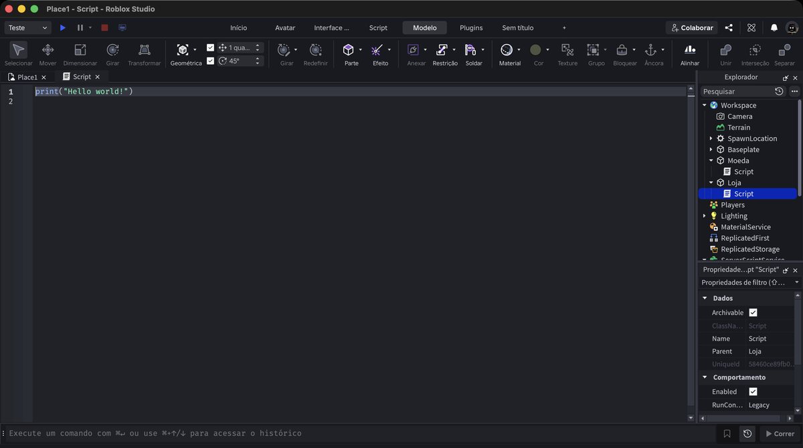Select ReplicatedStorage in Explorador
Screen dimensions: 803x448
749,249
